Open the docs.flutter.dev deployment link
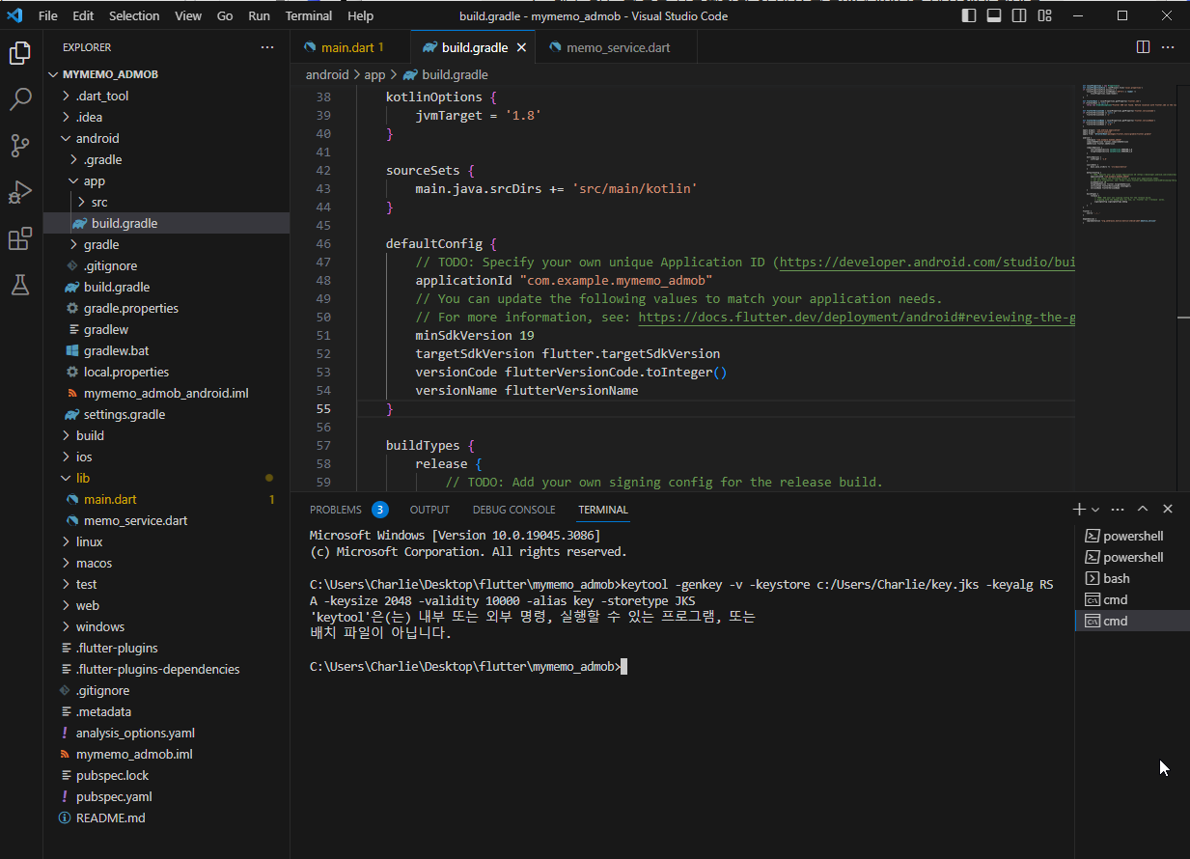This screenshot has height=859, width=1190. point(855,317)
